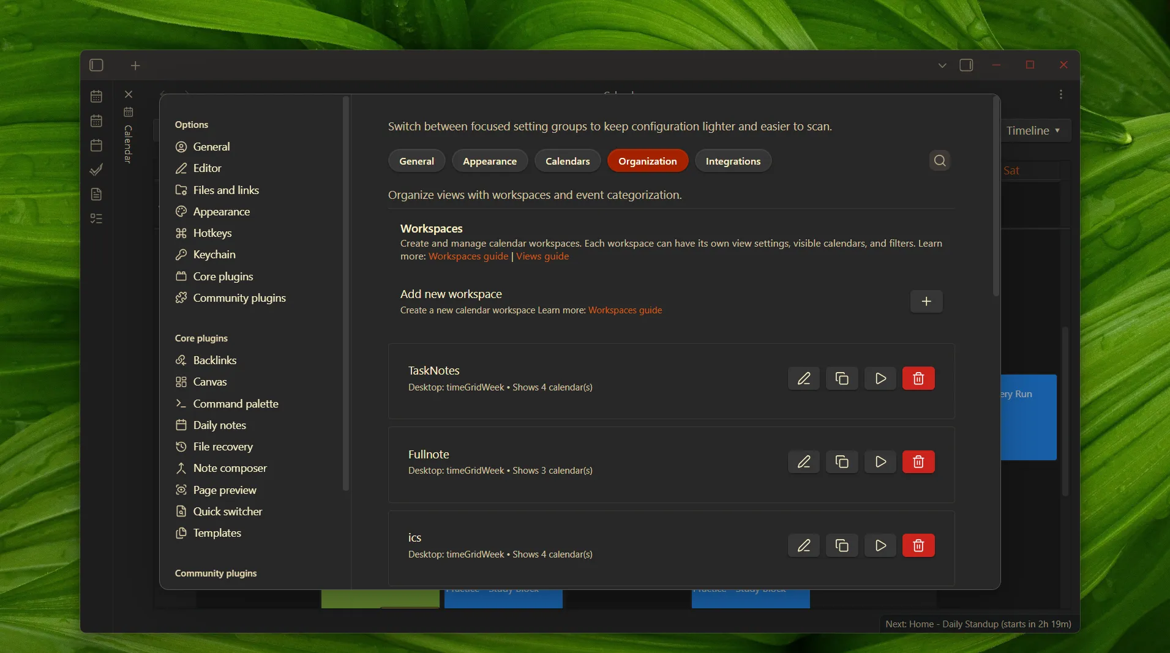Expand the tab list chevron in title bar

click(x=942, y=65)
